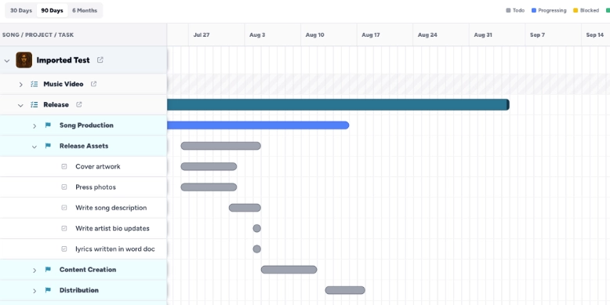Check off Write artist bio updates task
Screen dimensions: 610x305
(x=64, y=228)
